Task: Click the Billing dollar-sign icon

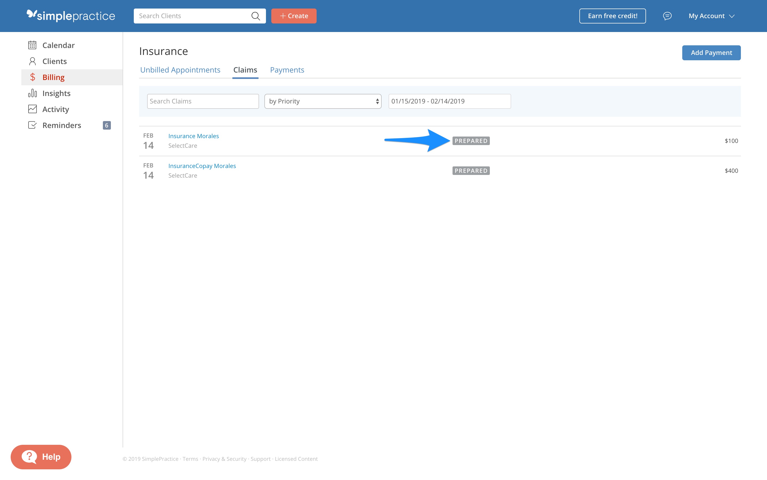Action: pyautogui.click(x=33, y=77)
